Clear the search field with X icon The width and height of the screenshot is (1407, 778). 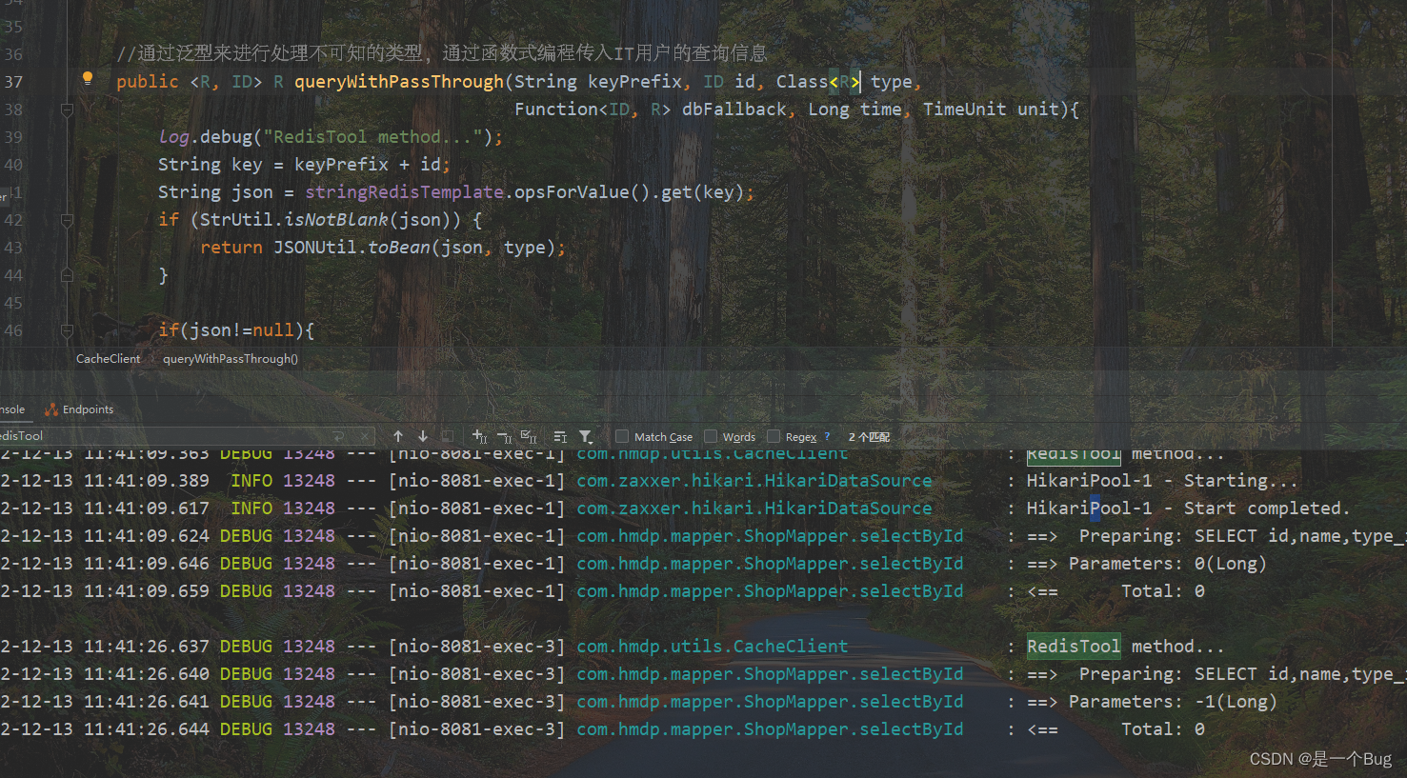(364, 436)
